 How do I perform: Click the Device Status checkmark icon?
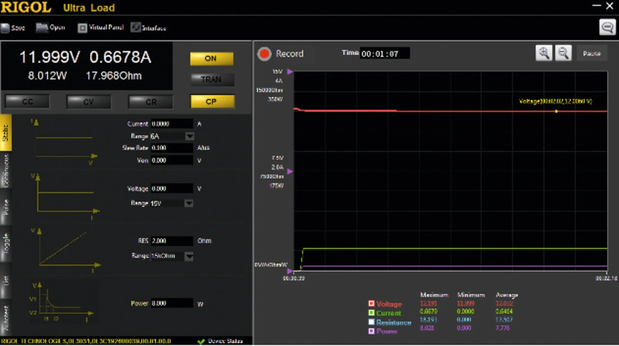pos(201,341)
